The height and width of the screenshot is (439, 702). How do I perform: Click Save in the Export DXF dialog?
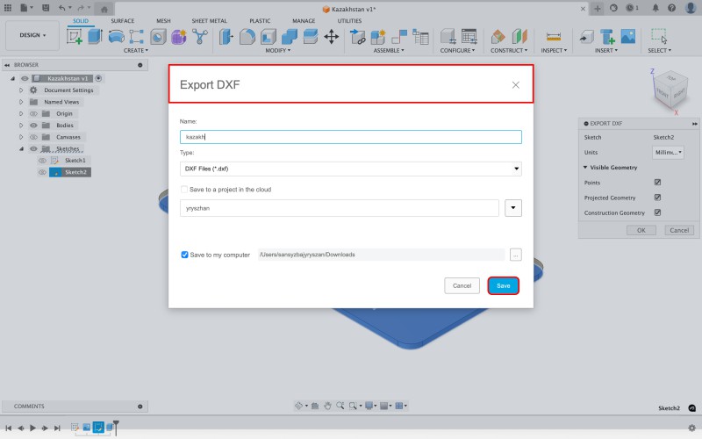tap(503, 286)
